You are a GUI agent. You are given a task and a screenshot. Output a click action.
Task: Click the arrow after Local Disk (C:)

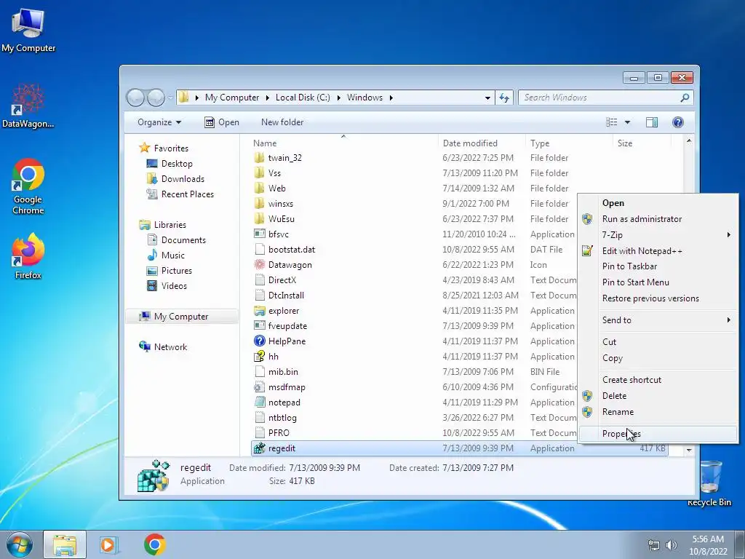339,98
